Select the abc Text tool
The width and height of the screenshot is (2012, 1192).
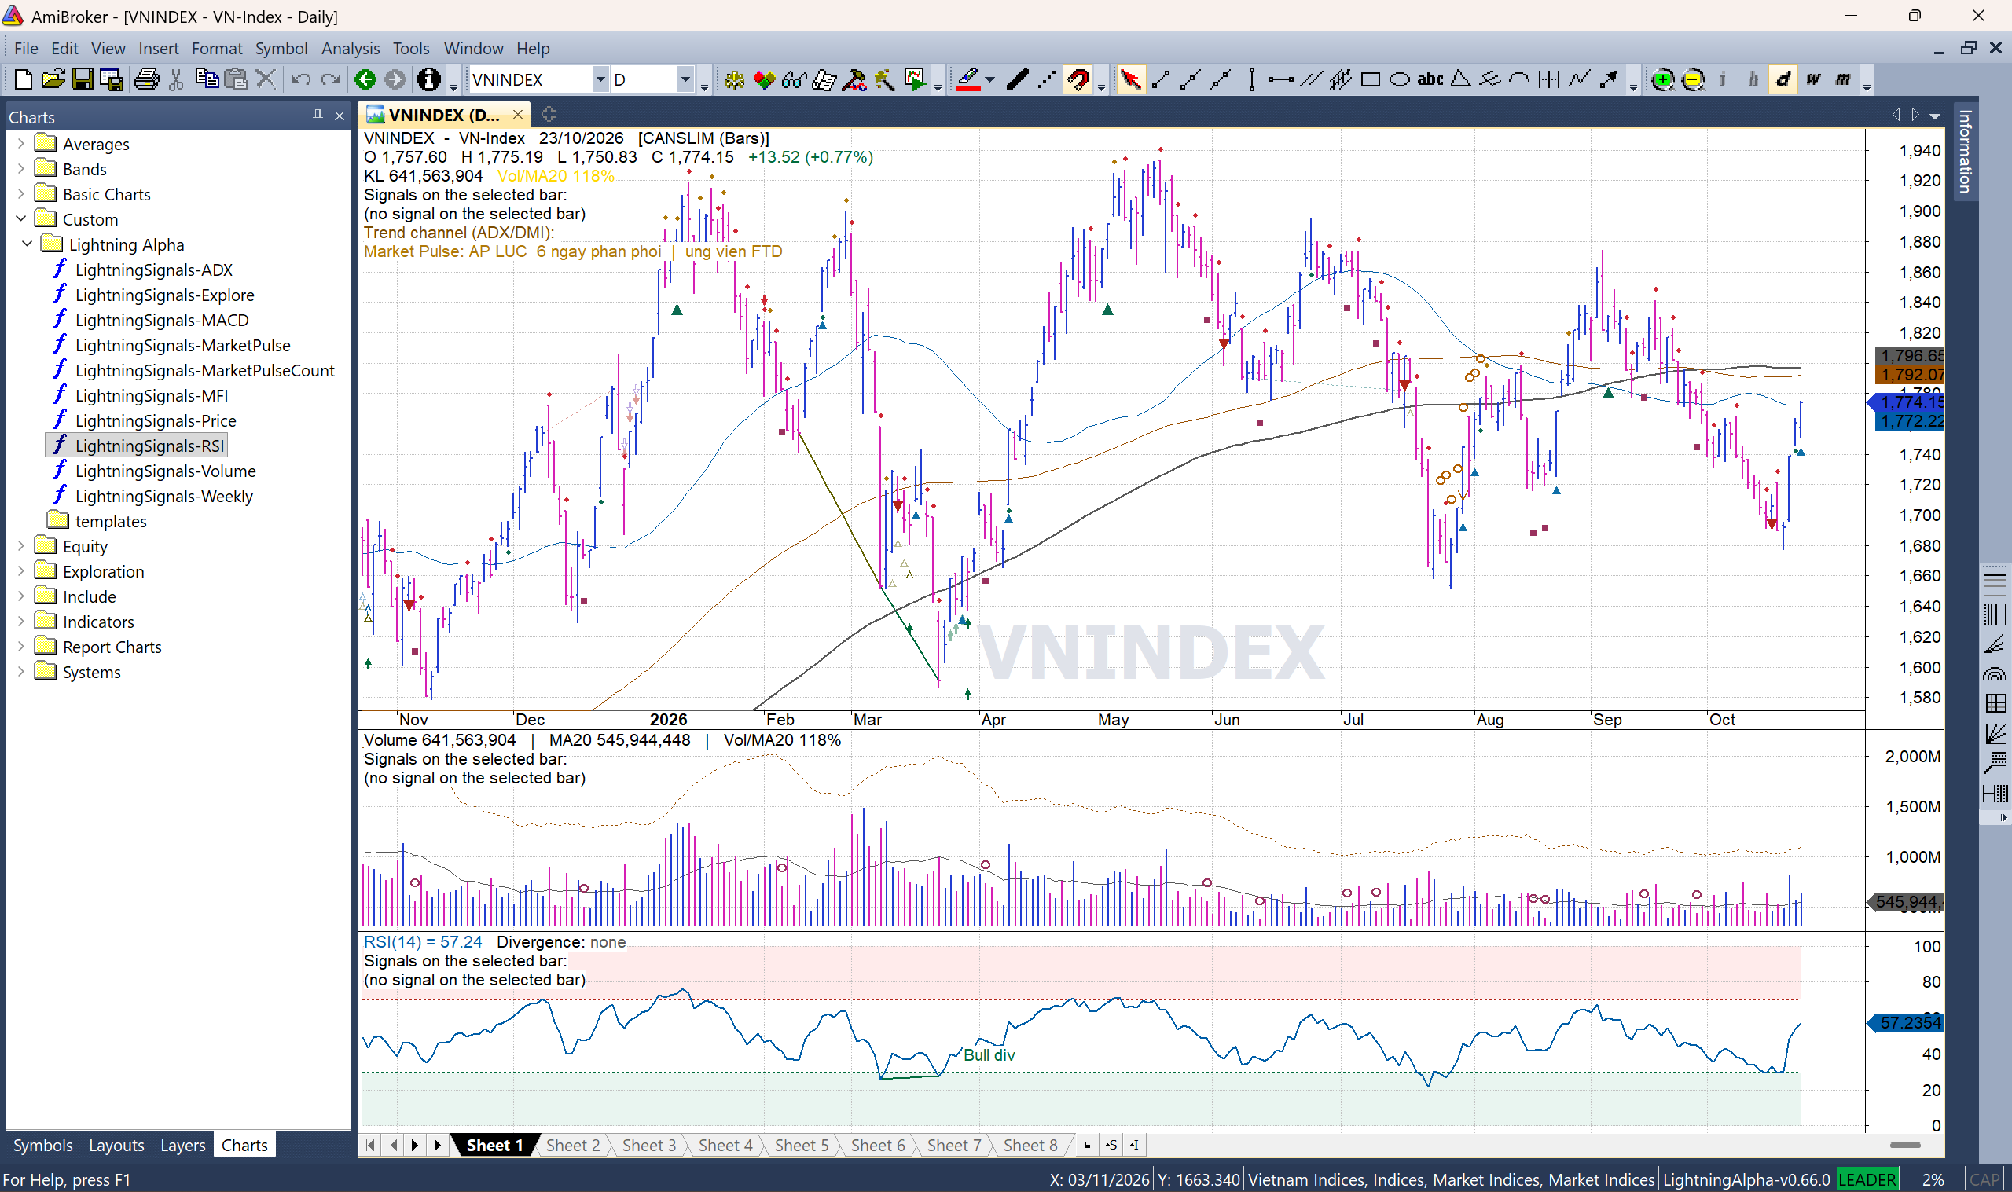pyautogui.click(x=1430, y=79)
